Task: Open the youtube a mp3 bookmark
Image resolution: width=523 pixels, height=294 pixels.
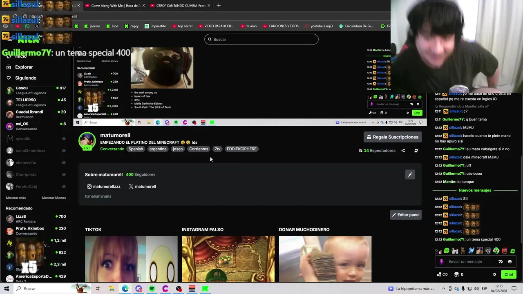Action: click(318, 26)
